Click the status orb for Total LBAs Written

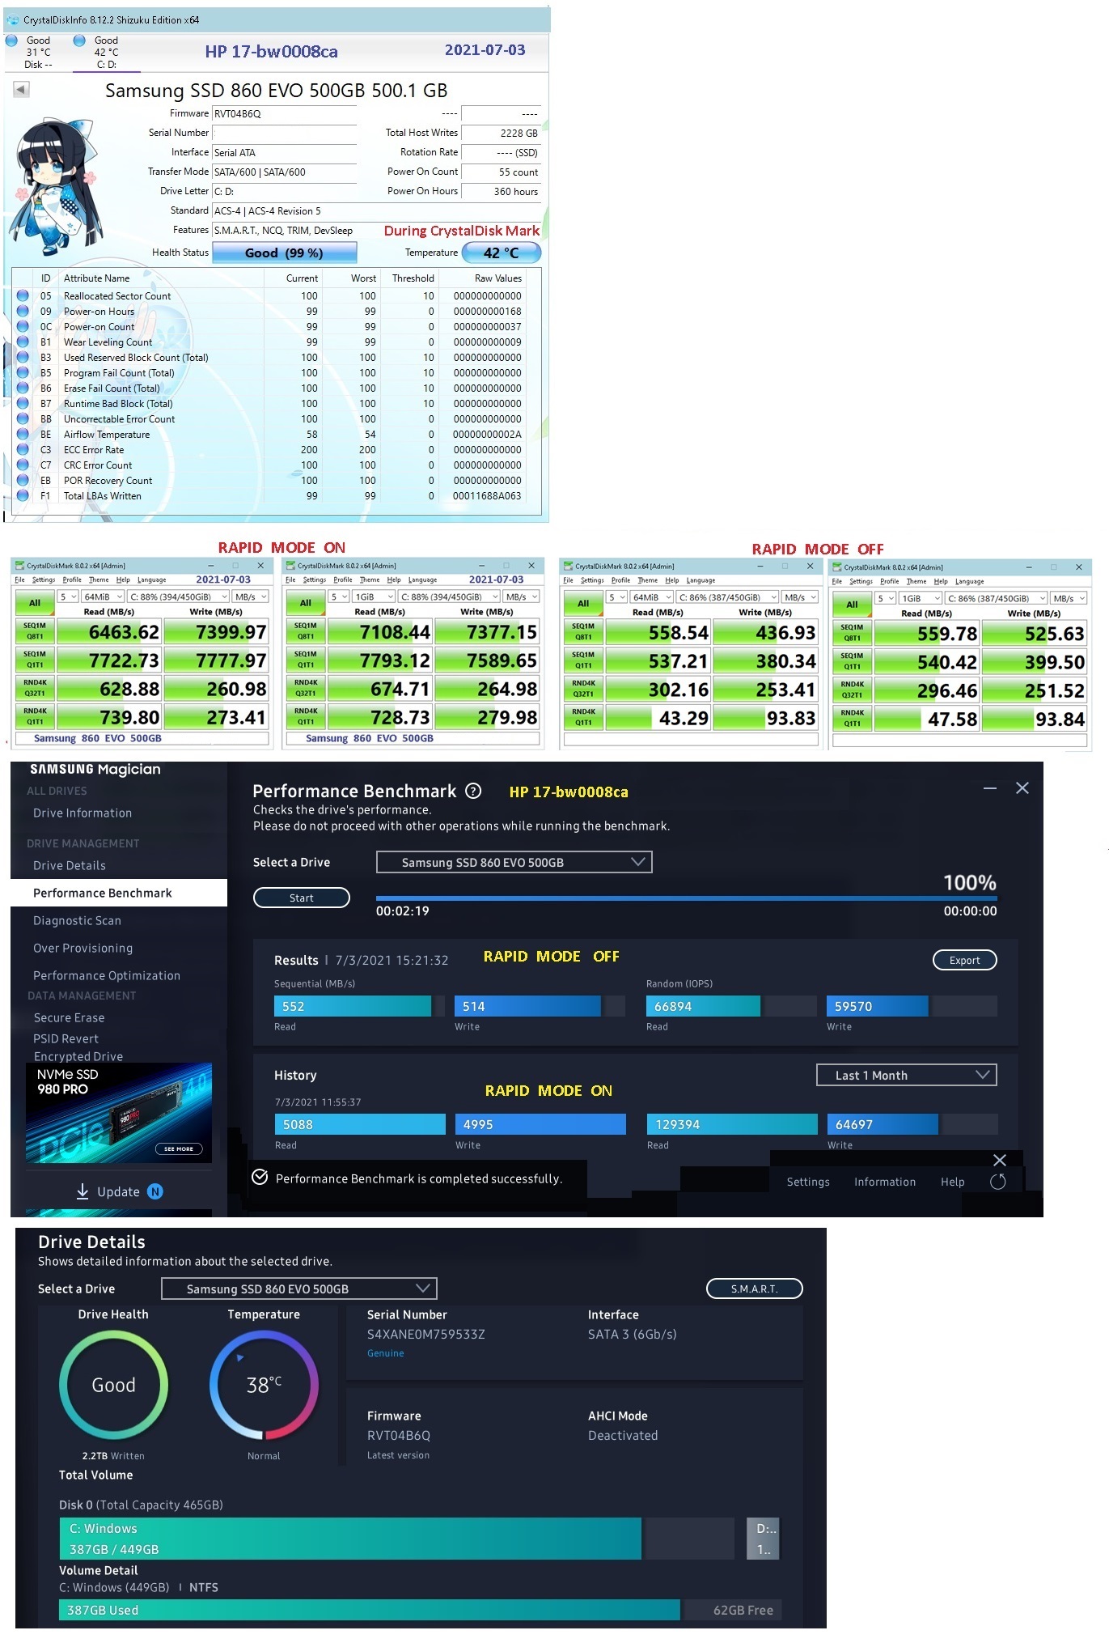coord(23,496)
